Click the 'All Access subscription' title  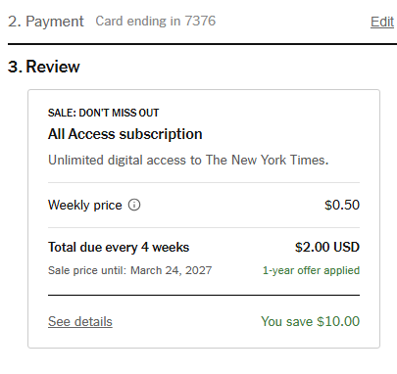[125, 134]
